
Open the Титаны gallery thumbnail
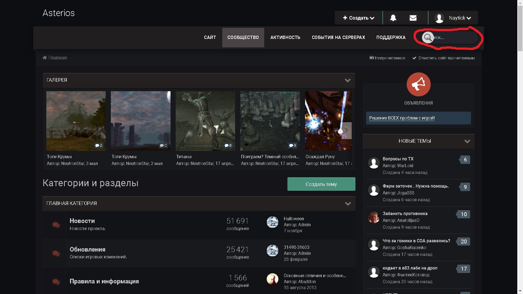click(205, 121)
